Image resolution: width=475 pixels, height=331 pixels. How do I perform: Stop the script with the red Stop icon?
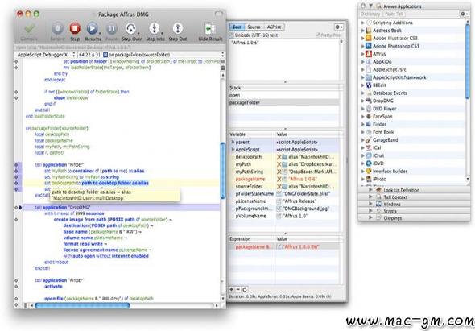75,28
